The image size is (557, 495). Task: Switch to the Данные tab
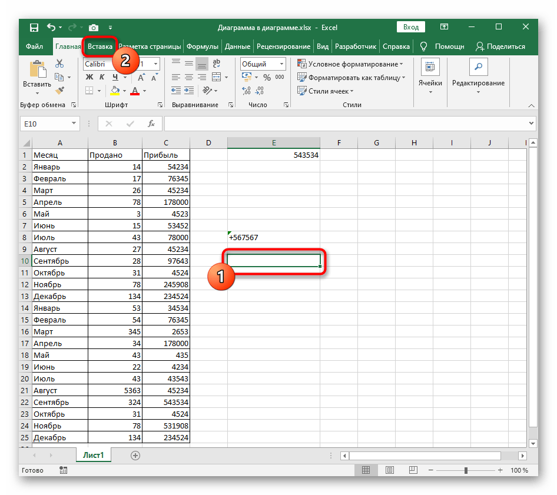tap(237, 46)
